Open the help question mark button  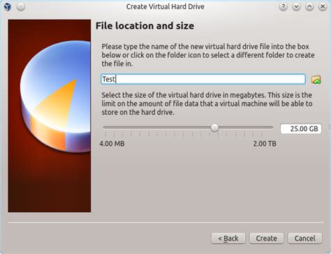(x=283, y=7)
